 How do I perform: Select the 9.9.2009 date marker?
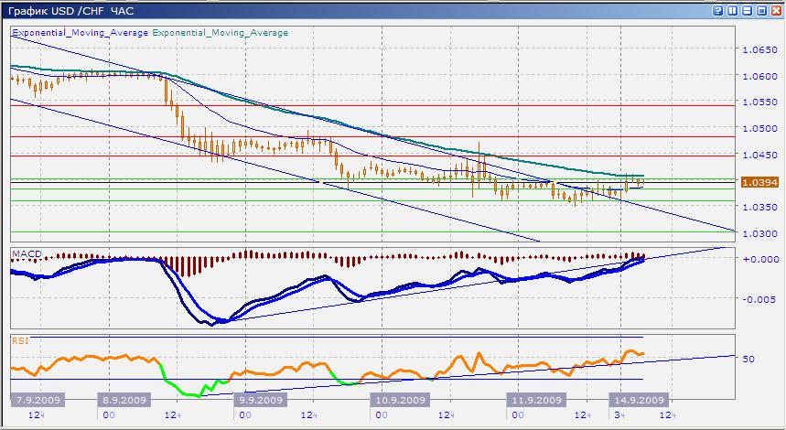click(262, 400)
